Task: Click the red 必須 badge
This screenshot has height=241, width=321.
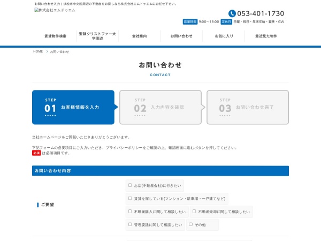Action: [x=36, y=153]
